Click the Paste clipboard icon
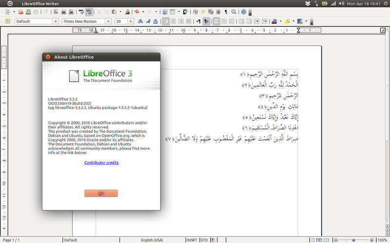390x243 pixels. tap(114, 12)
